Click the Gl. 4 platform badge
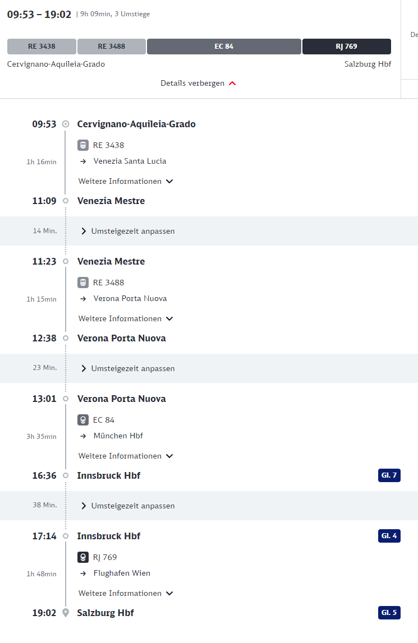The width and height of the screenshot is (418, 643). pos(389,536)
